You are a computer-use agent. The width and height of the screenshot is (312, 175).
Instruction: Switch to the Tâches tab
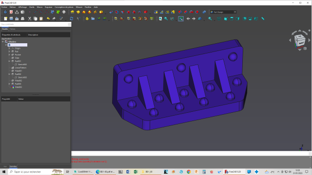pyautogui.click(x=12, y=29)
